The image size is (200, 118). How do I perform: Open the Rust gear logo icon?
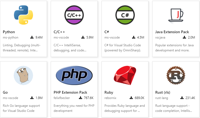pos(176,75)
